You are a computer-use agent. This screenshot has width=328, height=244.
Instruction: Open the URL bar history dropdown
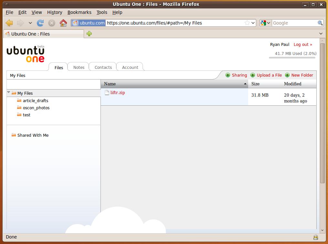point(253,23)
